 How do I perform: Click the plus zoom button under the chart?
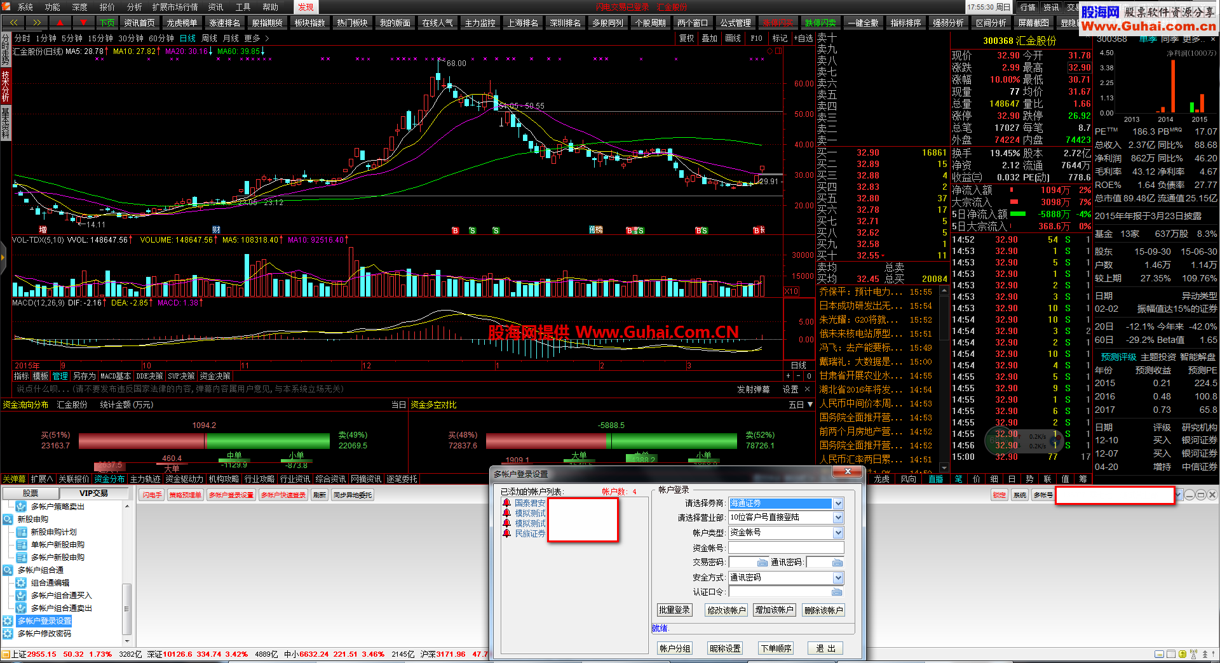pyautogui.click(x=788, y=376)
